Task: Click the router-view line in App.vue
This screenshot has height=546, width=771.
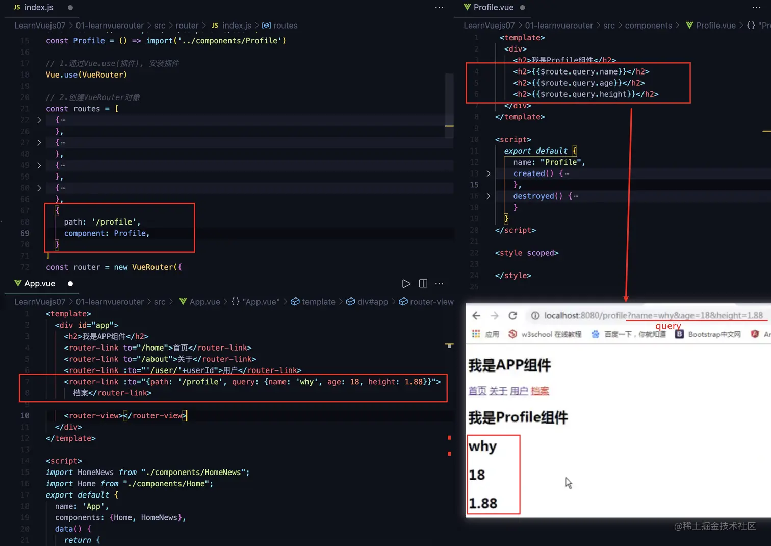Action: click(125, 416)
